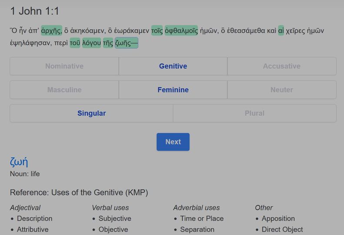Mark the number as Singular

[91, 113]
